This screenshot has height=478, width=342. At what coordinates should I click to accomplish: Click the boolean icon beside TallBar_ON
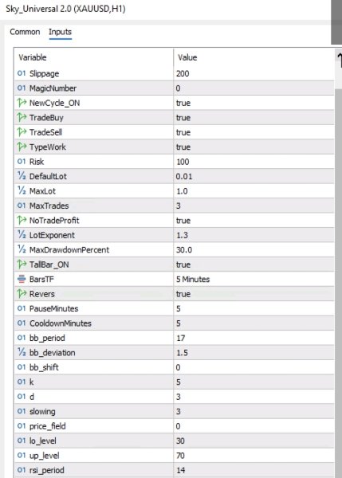pos(22,264)
